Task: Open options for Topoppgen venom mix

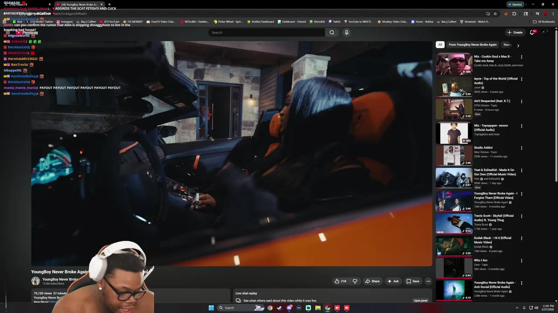Action: [x=521, y=126]
